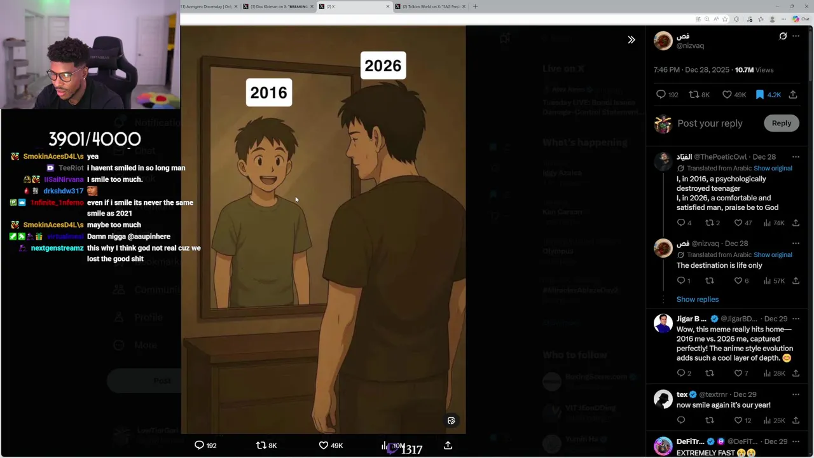The width and height of the screenshot is (814, 458).
Task: Expand 'Show replies' under nizvaq's comment
Action: coord(697,300)
